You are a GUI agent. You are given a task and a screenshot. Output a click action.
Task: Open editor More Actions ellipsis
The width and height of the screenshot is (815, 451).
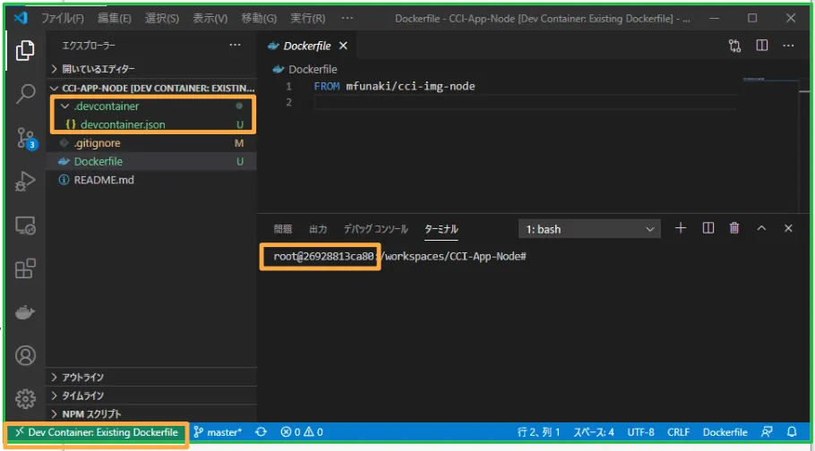[x=788, y=46]
